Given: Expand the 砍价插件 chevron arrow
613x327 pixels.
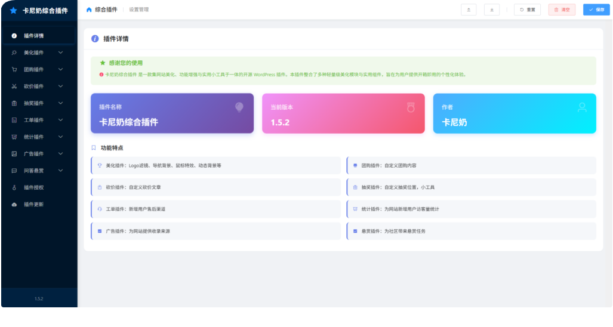Looking at the screenshot, I should pyautogui.click(x=61, y=86).
